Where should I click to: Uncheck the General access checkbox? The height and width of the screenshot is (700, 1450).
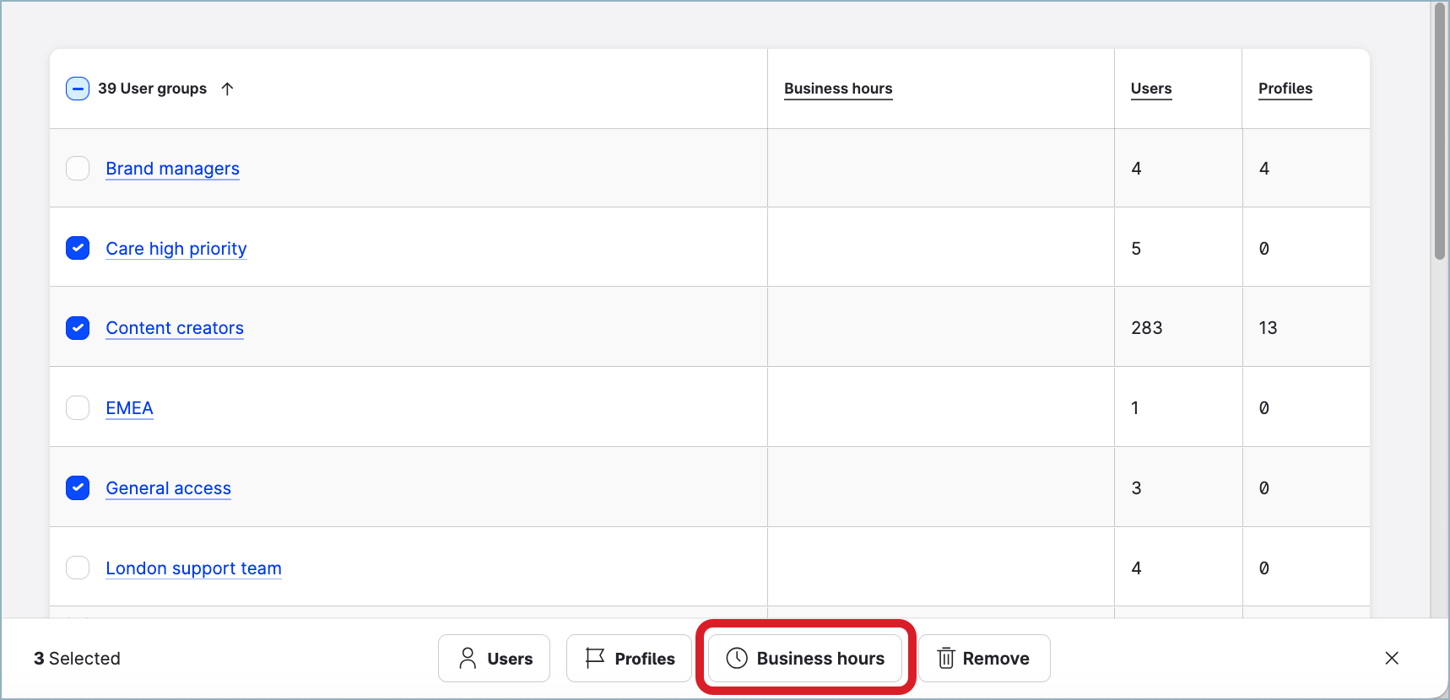point(78,487)
